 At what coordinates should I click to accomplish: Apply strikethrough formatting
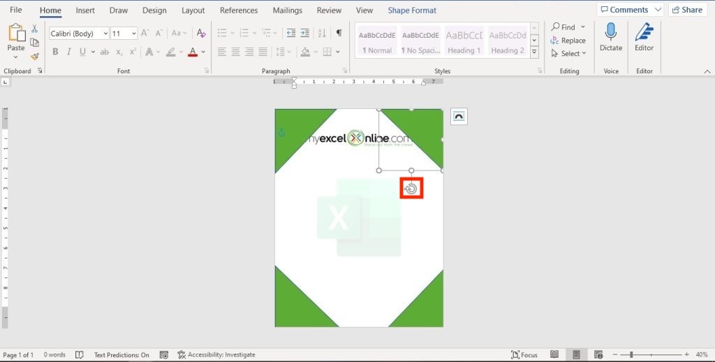105,52
